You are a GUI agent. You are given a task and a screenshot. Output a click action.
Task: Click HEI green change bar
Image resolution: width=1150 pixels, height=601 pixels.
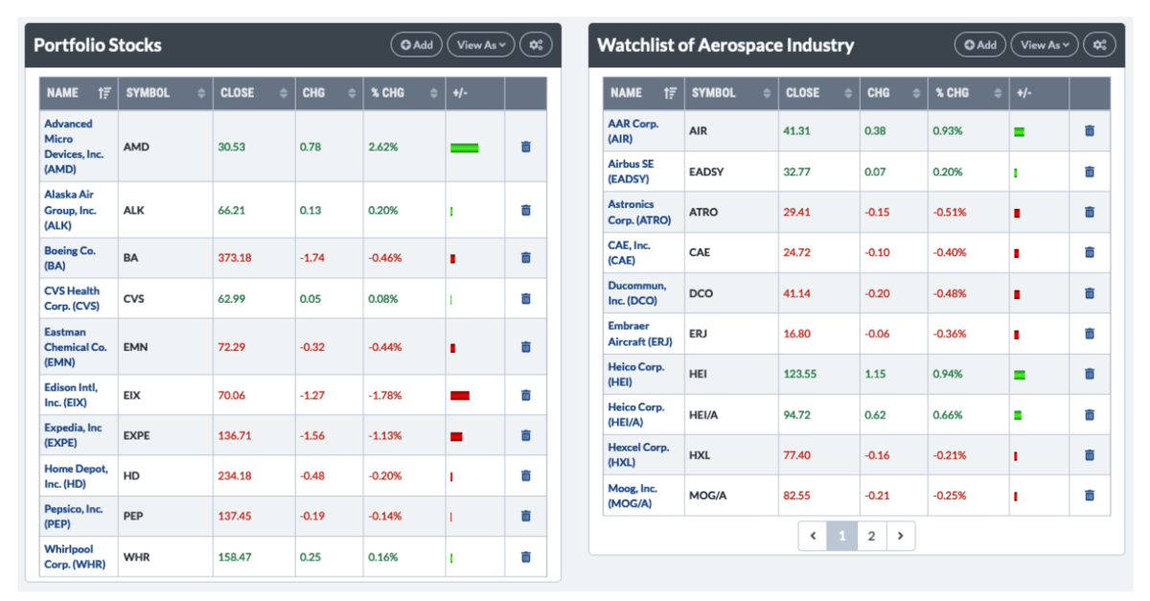point(1020,374)
